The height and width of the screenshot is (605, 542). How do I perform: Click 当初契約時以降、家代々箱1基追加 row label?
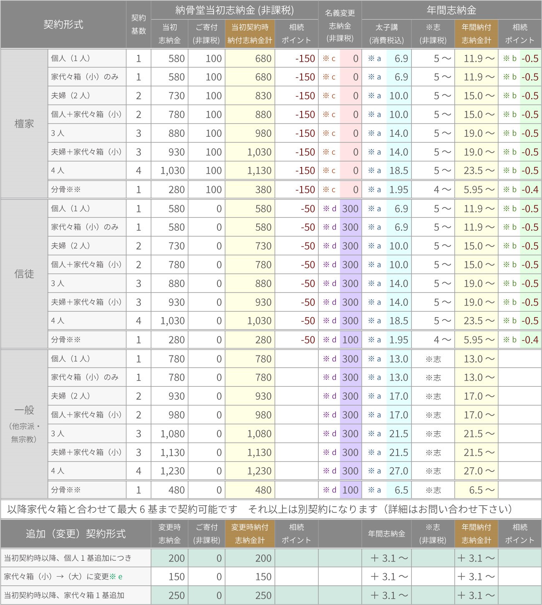click(76, 595)
